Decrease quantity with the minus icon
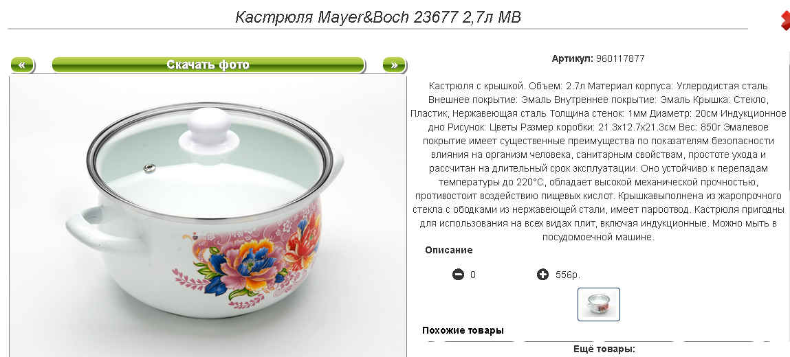 tap(458, 275)
